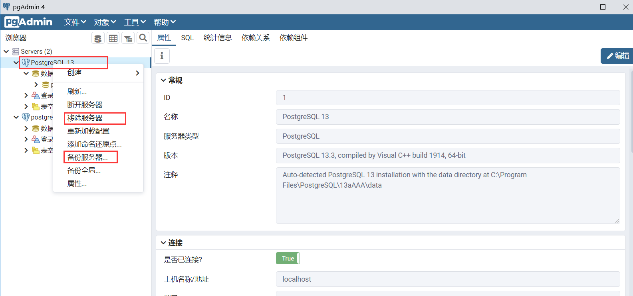Screen dimensions: 633x296
Task: Click the pencil icon on Edit button
Action: click(x=610, y=56)
